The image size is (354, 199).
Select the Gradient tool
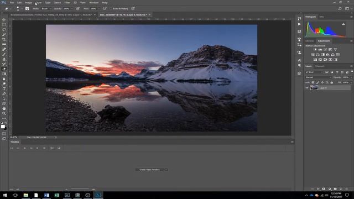pyautogui.click(x=4, y=74)
